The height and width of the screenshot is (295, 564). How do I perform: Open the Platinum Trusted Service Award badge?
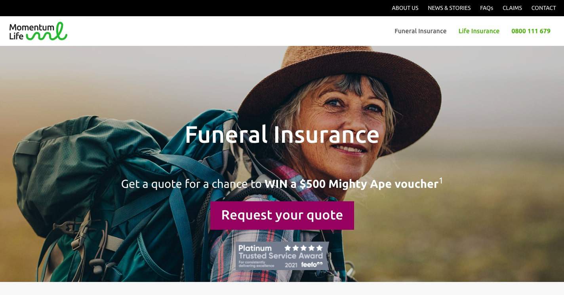282,256
